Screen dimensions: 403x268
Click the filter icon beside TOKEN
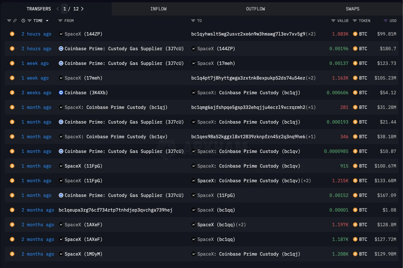coord(354,21)
